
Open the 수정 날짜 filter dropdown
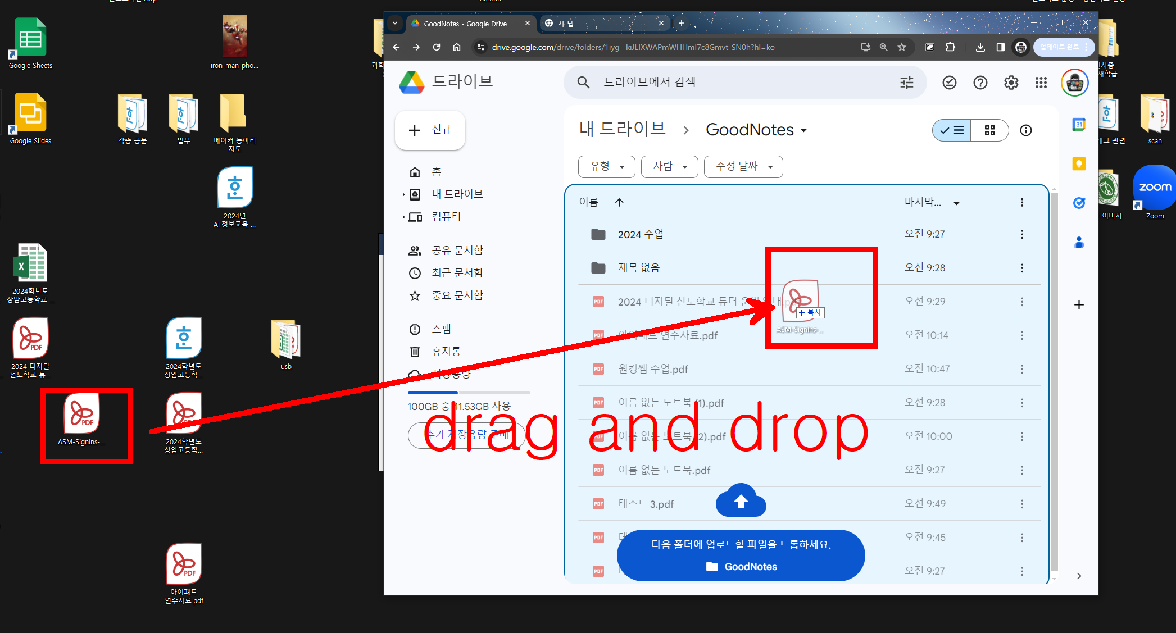click(743, 167)
